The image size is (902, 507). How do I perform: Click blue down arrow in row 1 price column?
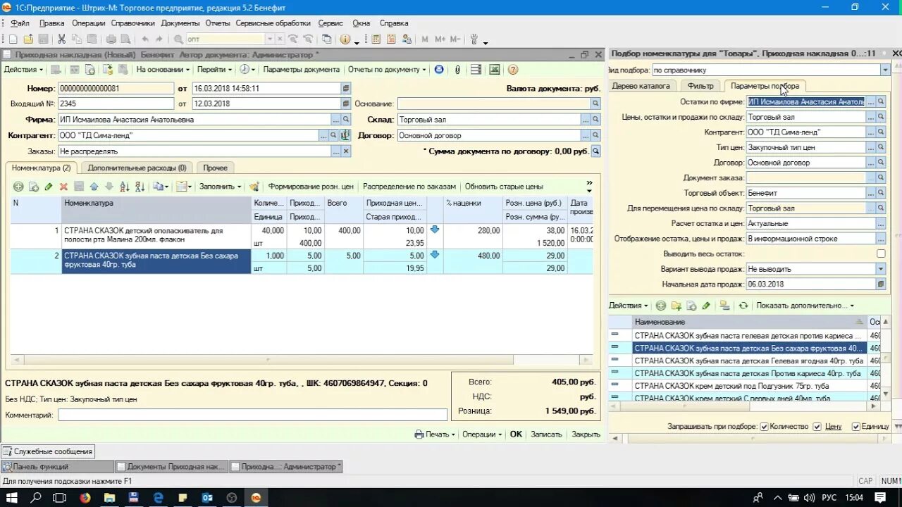click(435, 230)
